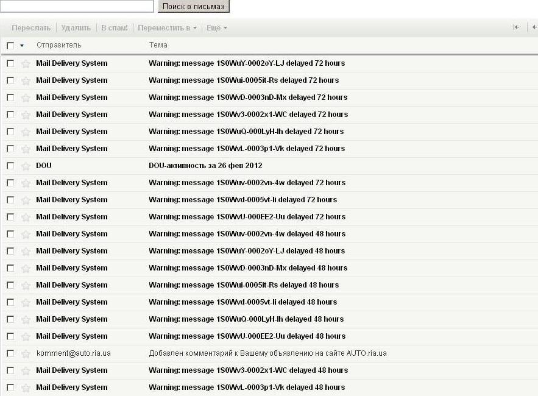Click the 'Переслать' toolbar item
This screenshot has width=538, height=396.
[31, 28]
